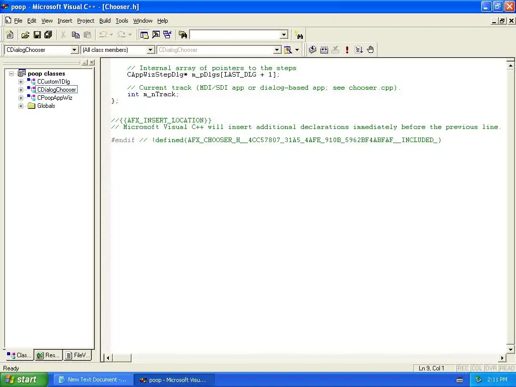Switch to New Text Document taskbar window
This screenshot has width=516, height=387.
pos(93,380)
